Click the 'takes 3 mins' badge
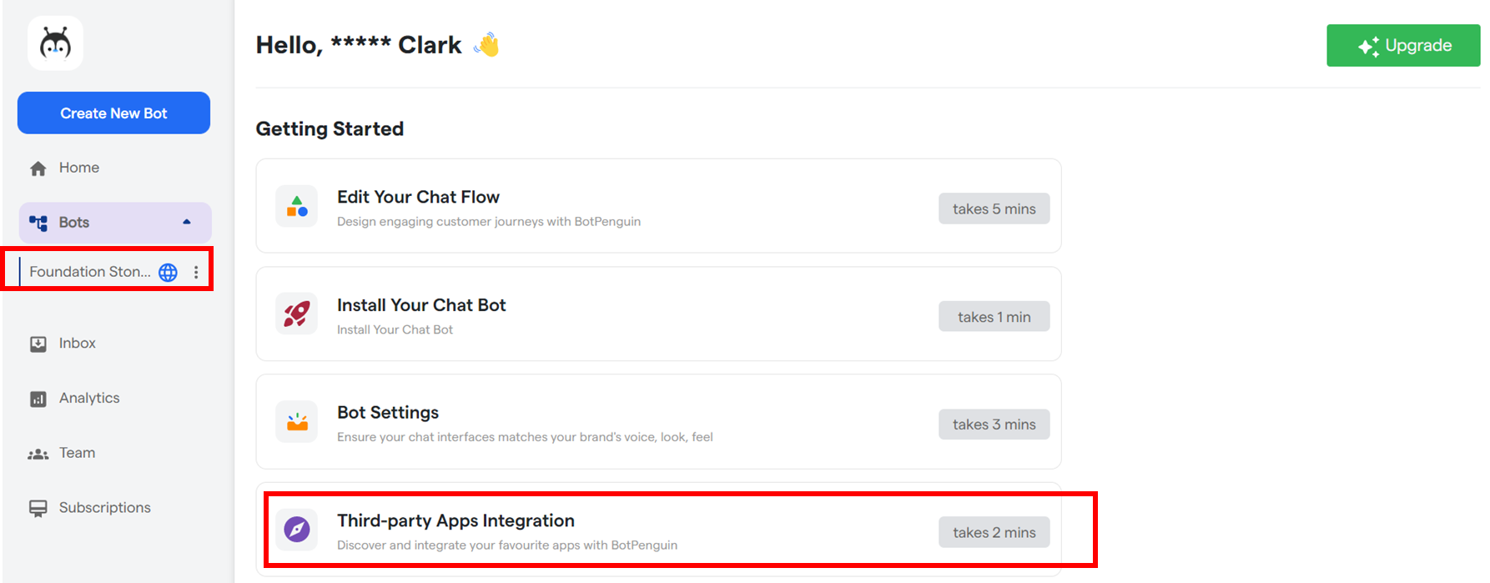The width and height of the screenshot is (1490, 583). pos(994,425)
